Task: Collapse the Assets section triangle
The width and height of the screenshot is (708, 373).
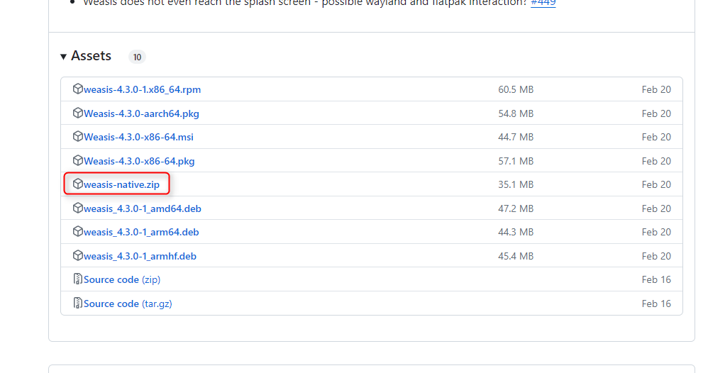Action: point(64,57)
